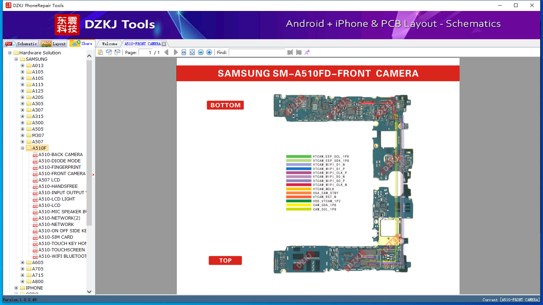Go to the previous page arrow
543x305 pixels.
coord(167,52)
